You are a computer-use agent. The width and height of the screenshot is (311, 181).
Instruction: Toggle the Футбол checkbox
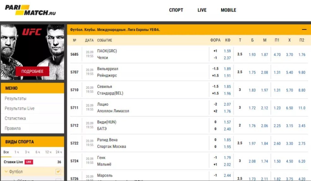[58, 172]
